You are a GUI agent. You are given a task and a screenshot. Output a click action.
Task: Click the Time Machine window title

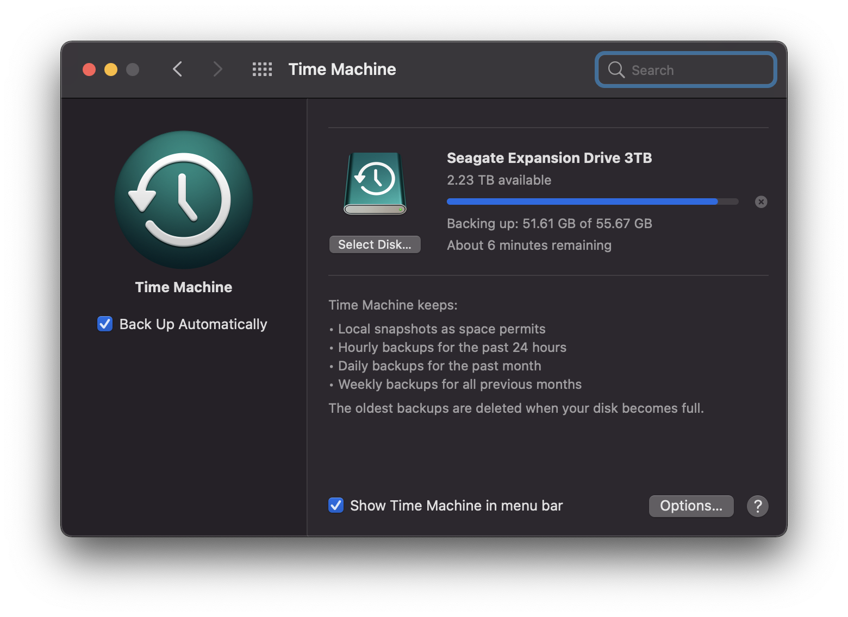[342, 70]
